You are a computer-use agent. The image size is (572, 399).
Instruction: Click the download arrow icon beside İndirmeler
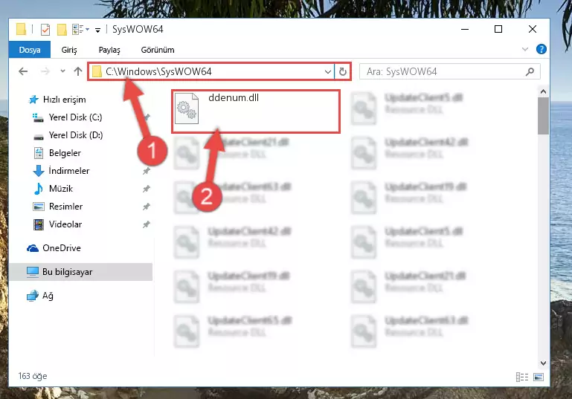coord(38,171)
